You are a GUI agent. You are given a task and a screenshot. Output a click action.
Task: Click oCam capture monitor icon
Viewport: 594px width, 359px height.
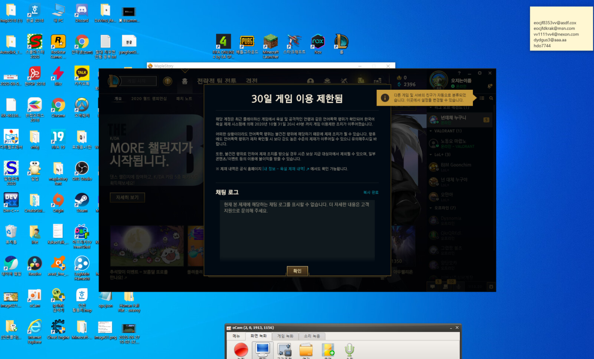(x=262, y=350)
